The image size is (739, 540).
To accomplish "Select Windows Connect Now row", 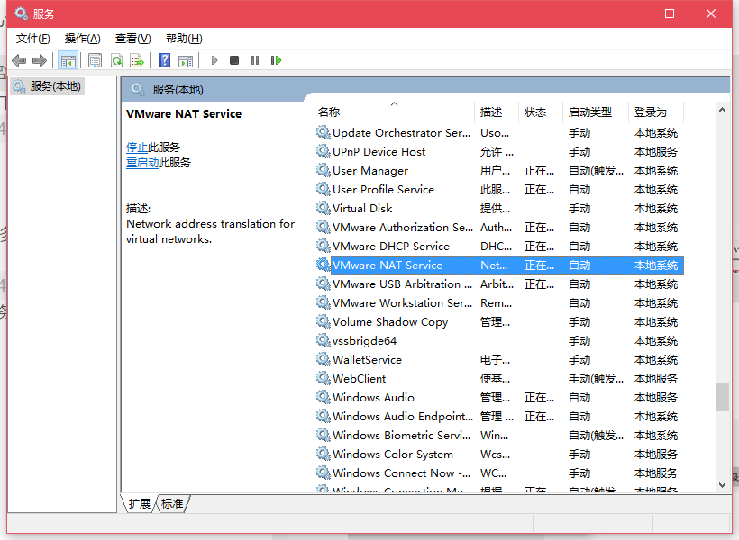I will (499, 472).
